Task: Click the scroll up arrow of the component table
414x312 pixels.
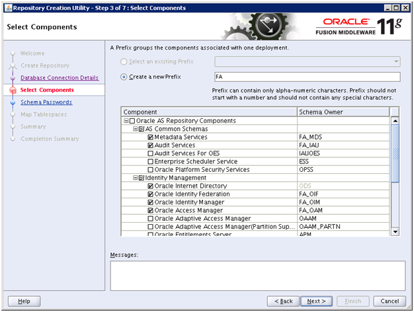Action: (x=395, y=120)
